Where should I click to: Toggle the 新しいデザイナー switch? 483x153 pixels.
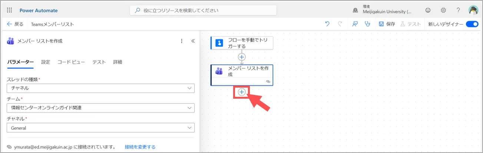(x=472, y=24)
